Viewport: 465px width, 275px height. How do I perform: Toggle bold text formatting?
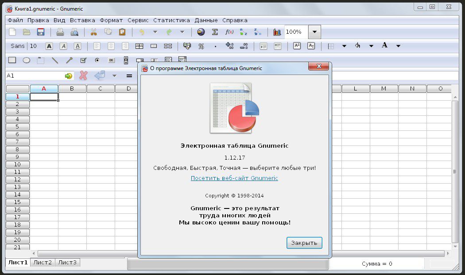click(49, 46)
